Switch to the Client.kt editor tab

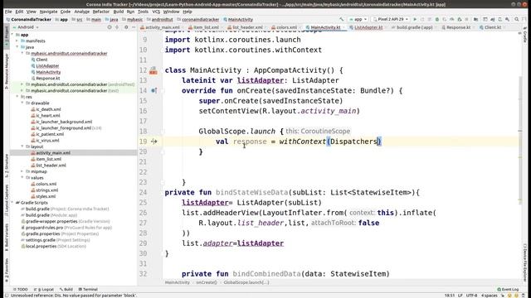[492, 27]
